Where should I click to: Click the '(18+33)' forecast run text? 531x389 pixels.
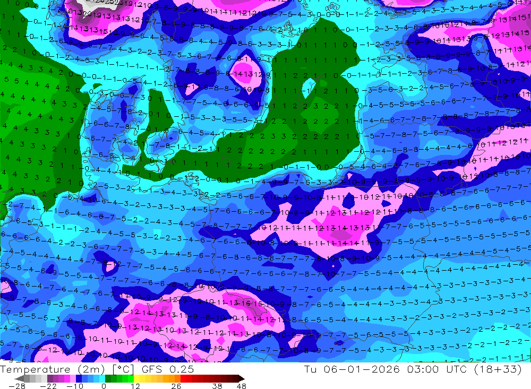(498, 369)
